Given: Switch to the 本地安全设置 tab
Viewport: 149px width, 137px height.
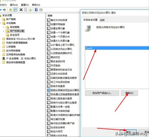Looking at the screenshot, I should 90,20.
